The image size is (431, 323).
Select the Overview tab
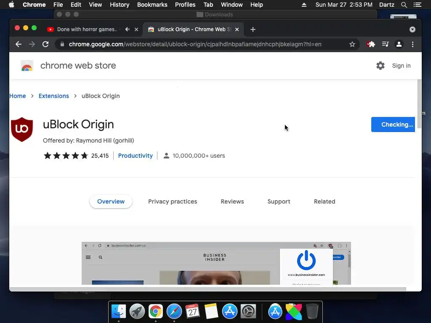pyautogui.click(x=111, y=201)
